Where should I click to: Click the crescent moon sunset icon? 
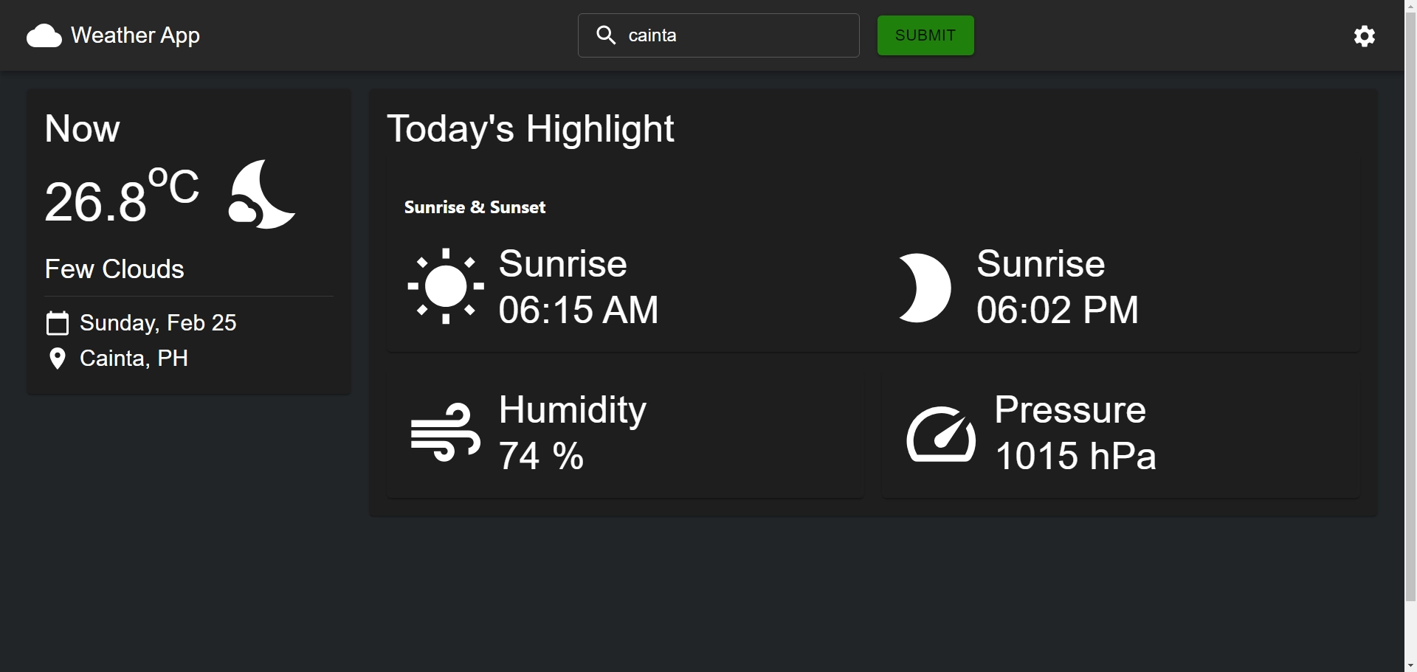[925, 288]
